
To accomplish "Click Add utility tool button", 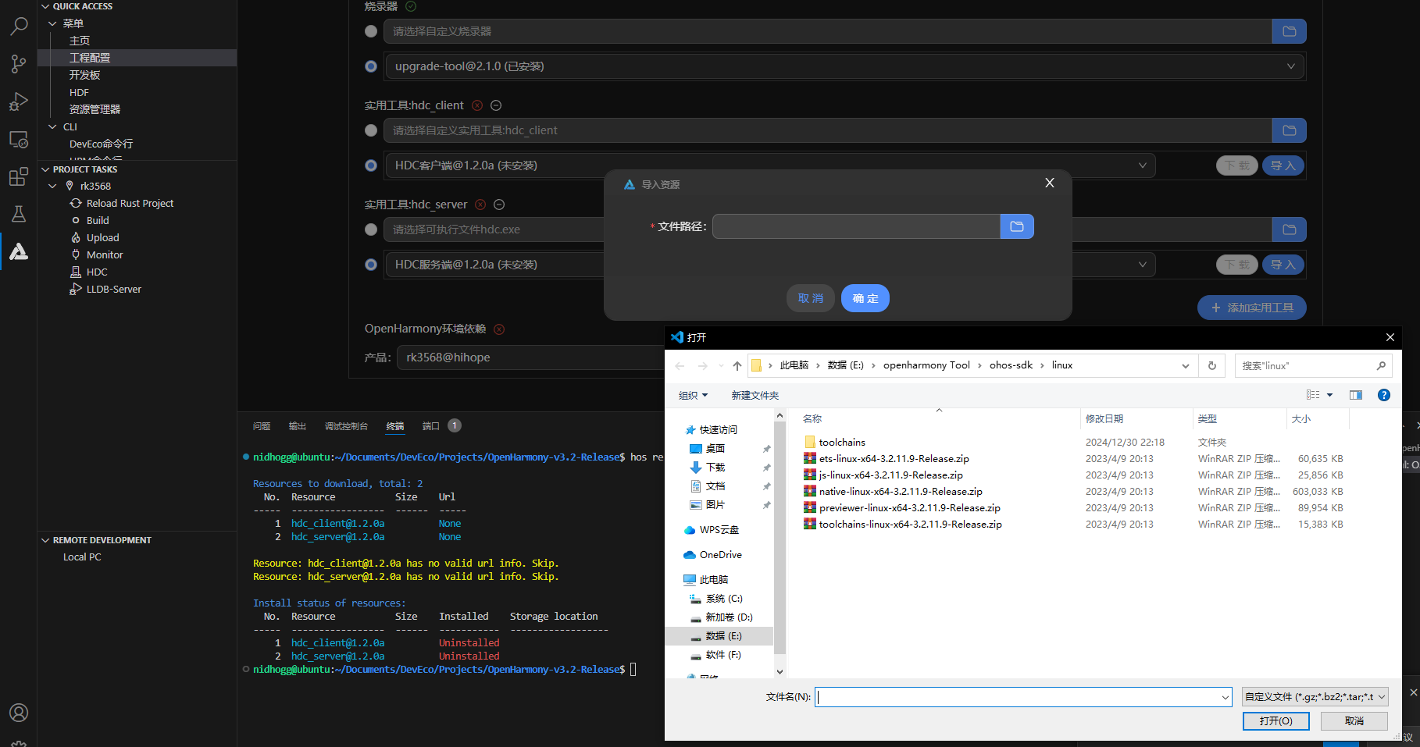I will click(x=1252, y=308).
